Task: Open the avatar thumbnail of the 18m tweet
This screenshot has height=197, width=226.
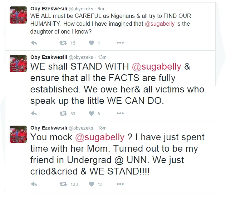Action: 18,134
